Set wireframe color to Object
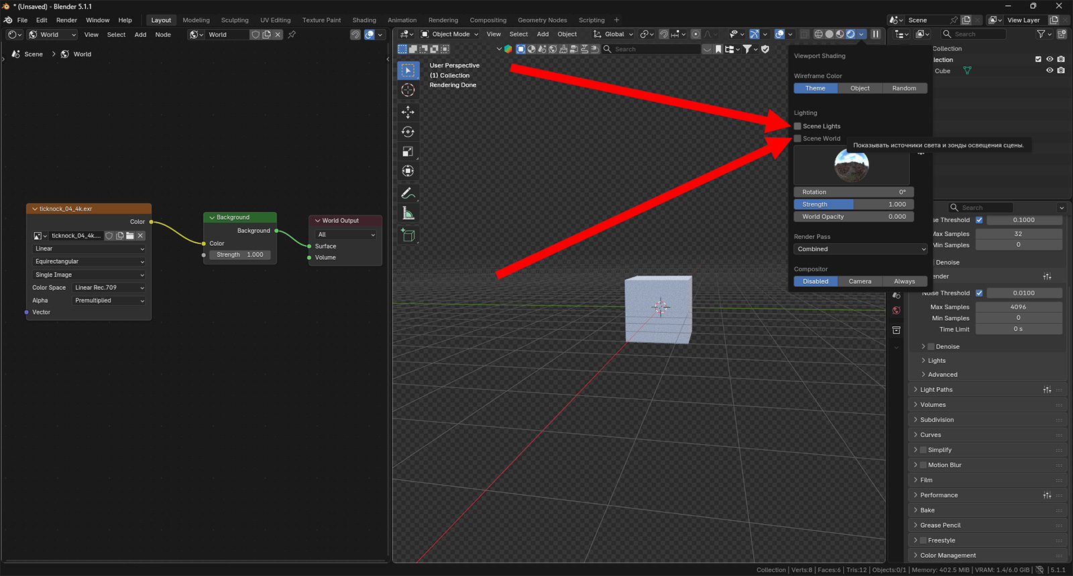 coord(860,88)
